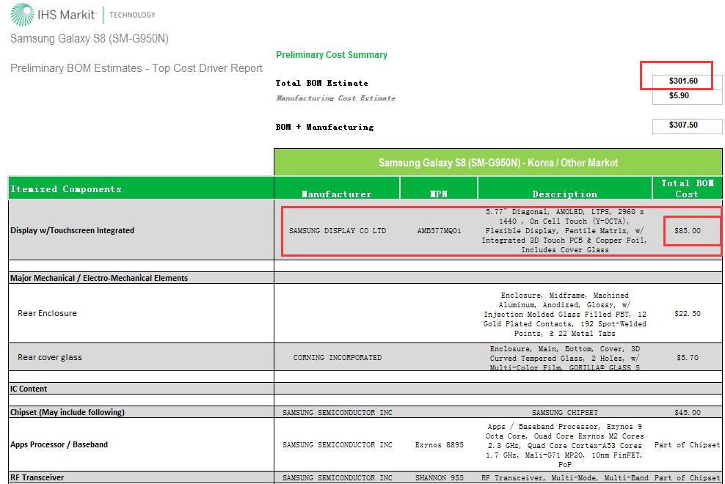Click the SHANNON 955 MPN cell
This screenshot has width=725, height=484.
click(x=438, y=478)
